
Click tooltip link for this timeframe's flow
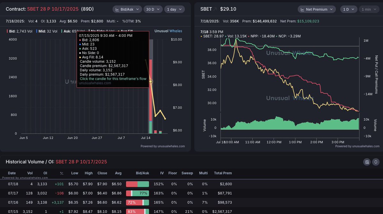click(x=113, y=79)
